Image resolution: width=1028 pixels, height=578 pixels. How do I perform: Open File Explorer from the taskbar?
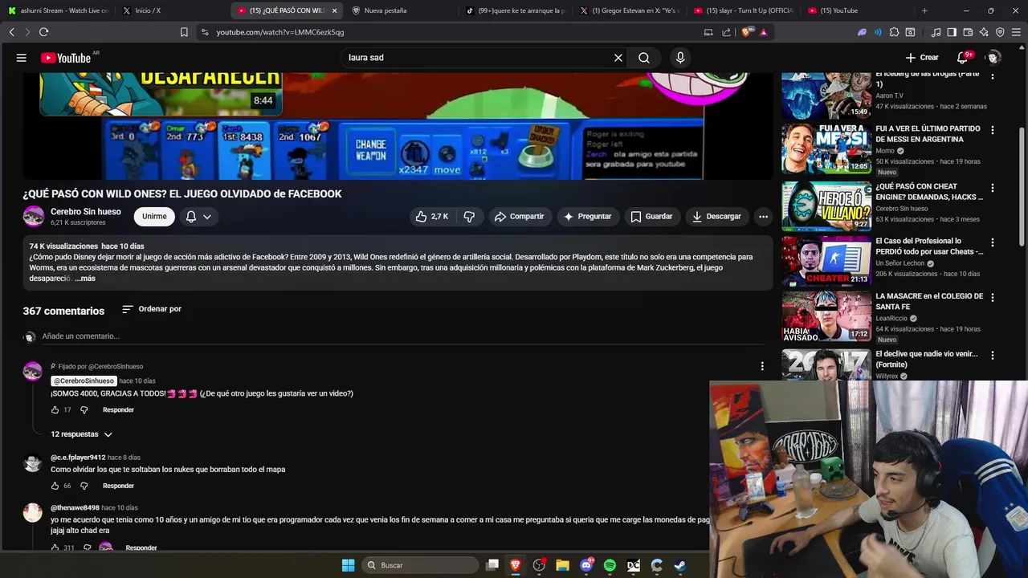coord(562,565)
